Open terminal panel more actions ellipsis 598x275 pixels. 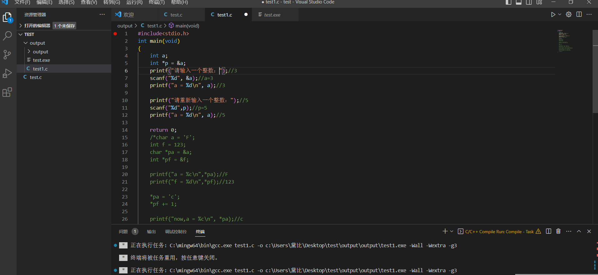(569, 231)
